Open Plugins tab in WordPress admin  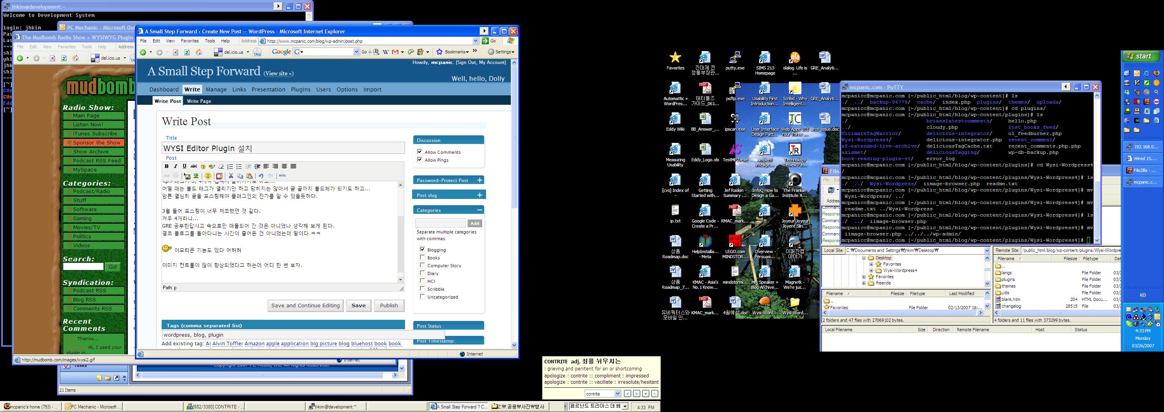[x=300, y=89]
